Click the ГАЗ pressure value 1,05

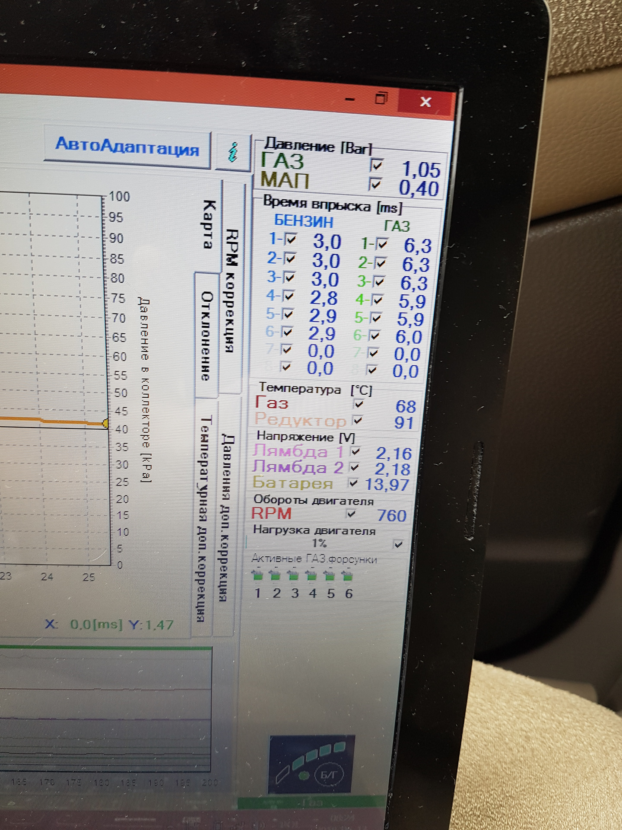coord(421,169)
